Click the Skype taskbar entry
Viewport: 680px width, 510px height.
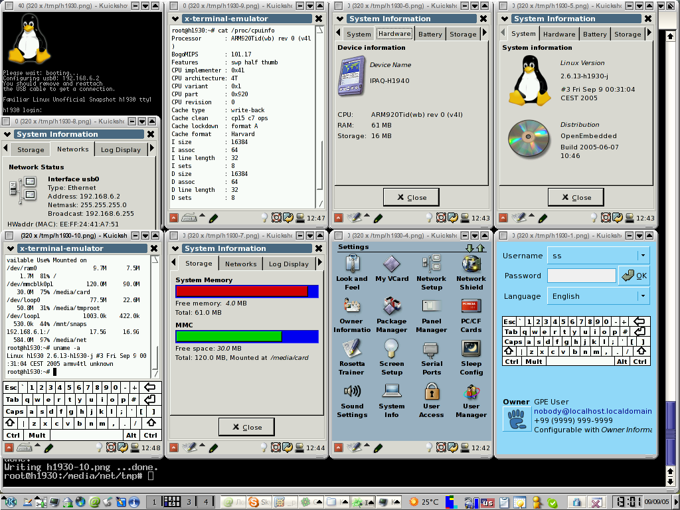point(260,502)
